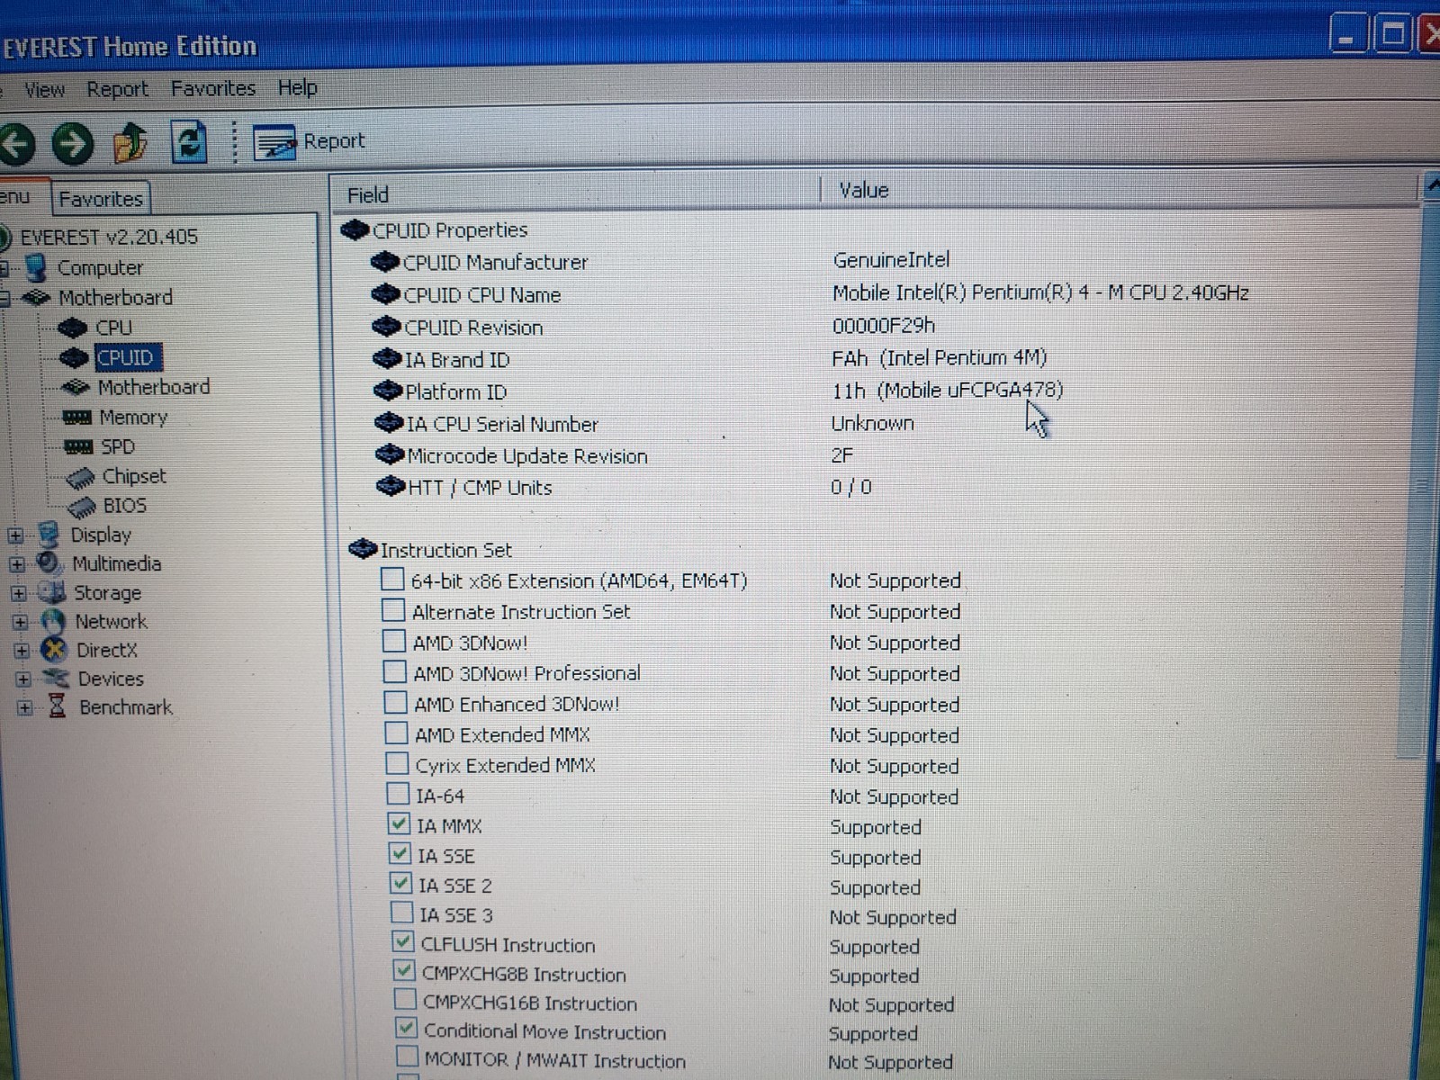This screenshot has height=1080, width=1440.
Task: Select the Multimedia icon
Action: (49, 563)
